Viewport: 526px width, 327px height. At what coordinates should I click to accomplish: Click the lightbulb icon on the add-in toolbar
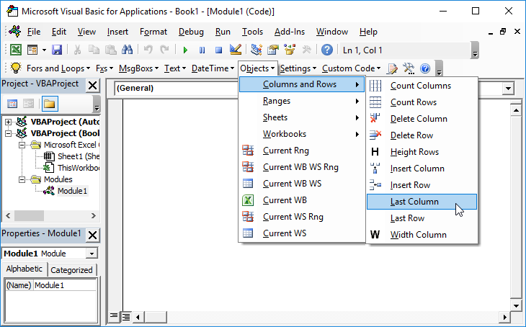point(15,68)
